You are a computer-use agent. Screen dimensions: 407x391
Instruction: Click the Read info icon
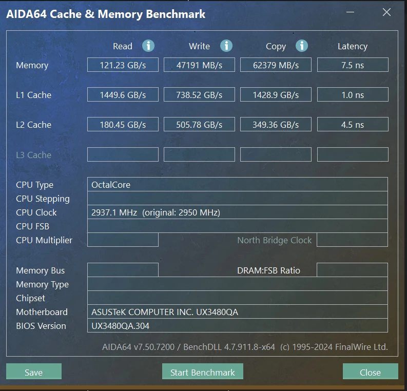coord(148,46)
